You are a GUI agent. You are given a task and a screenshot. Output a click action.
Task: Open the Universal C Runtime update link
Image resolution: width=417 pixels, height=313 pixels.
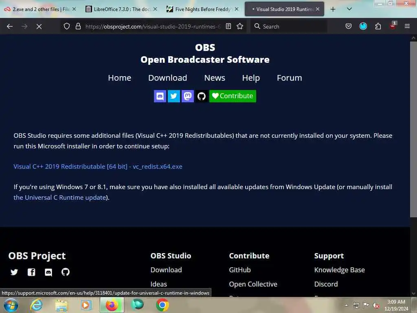point(60,198)
